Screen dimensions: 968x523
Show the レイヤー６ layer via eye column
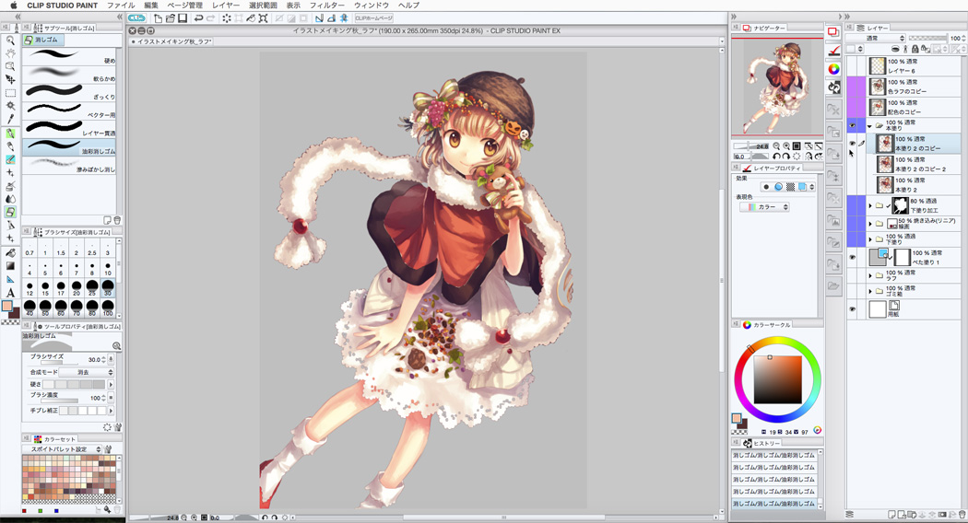point(853,66)
